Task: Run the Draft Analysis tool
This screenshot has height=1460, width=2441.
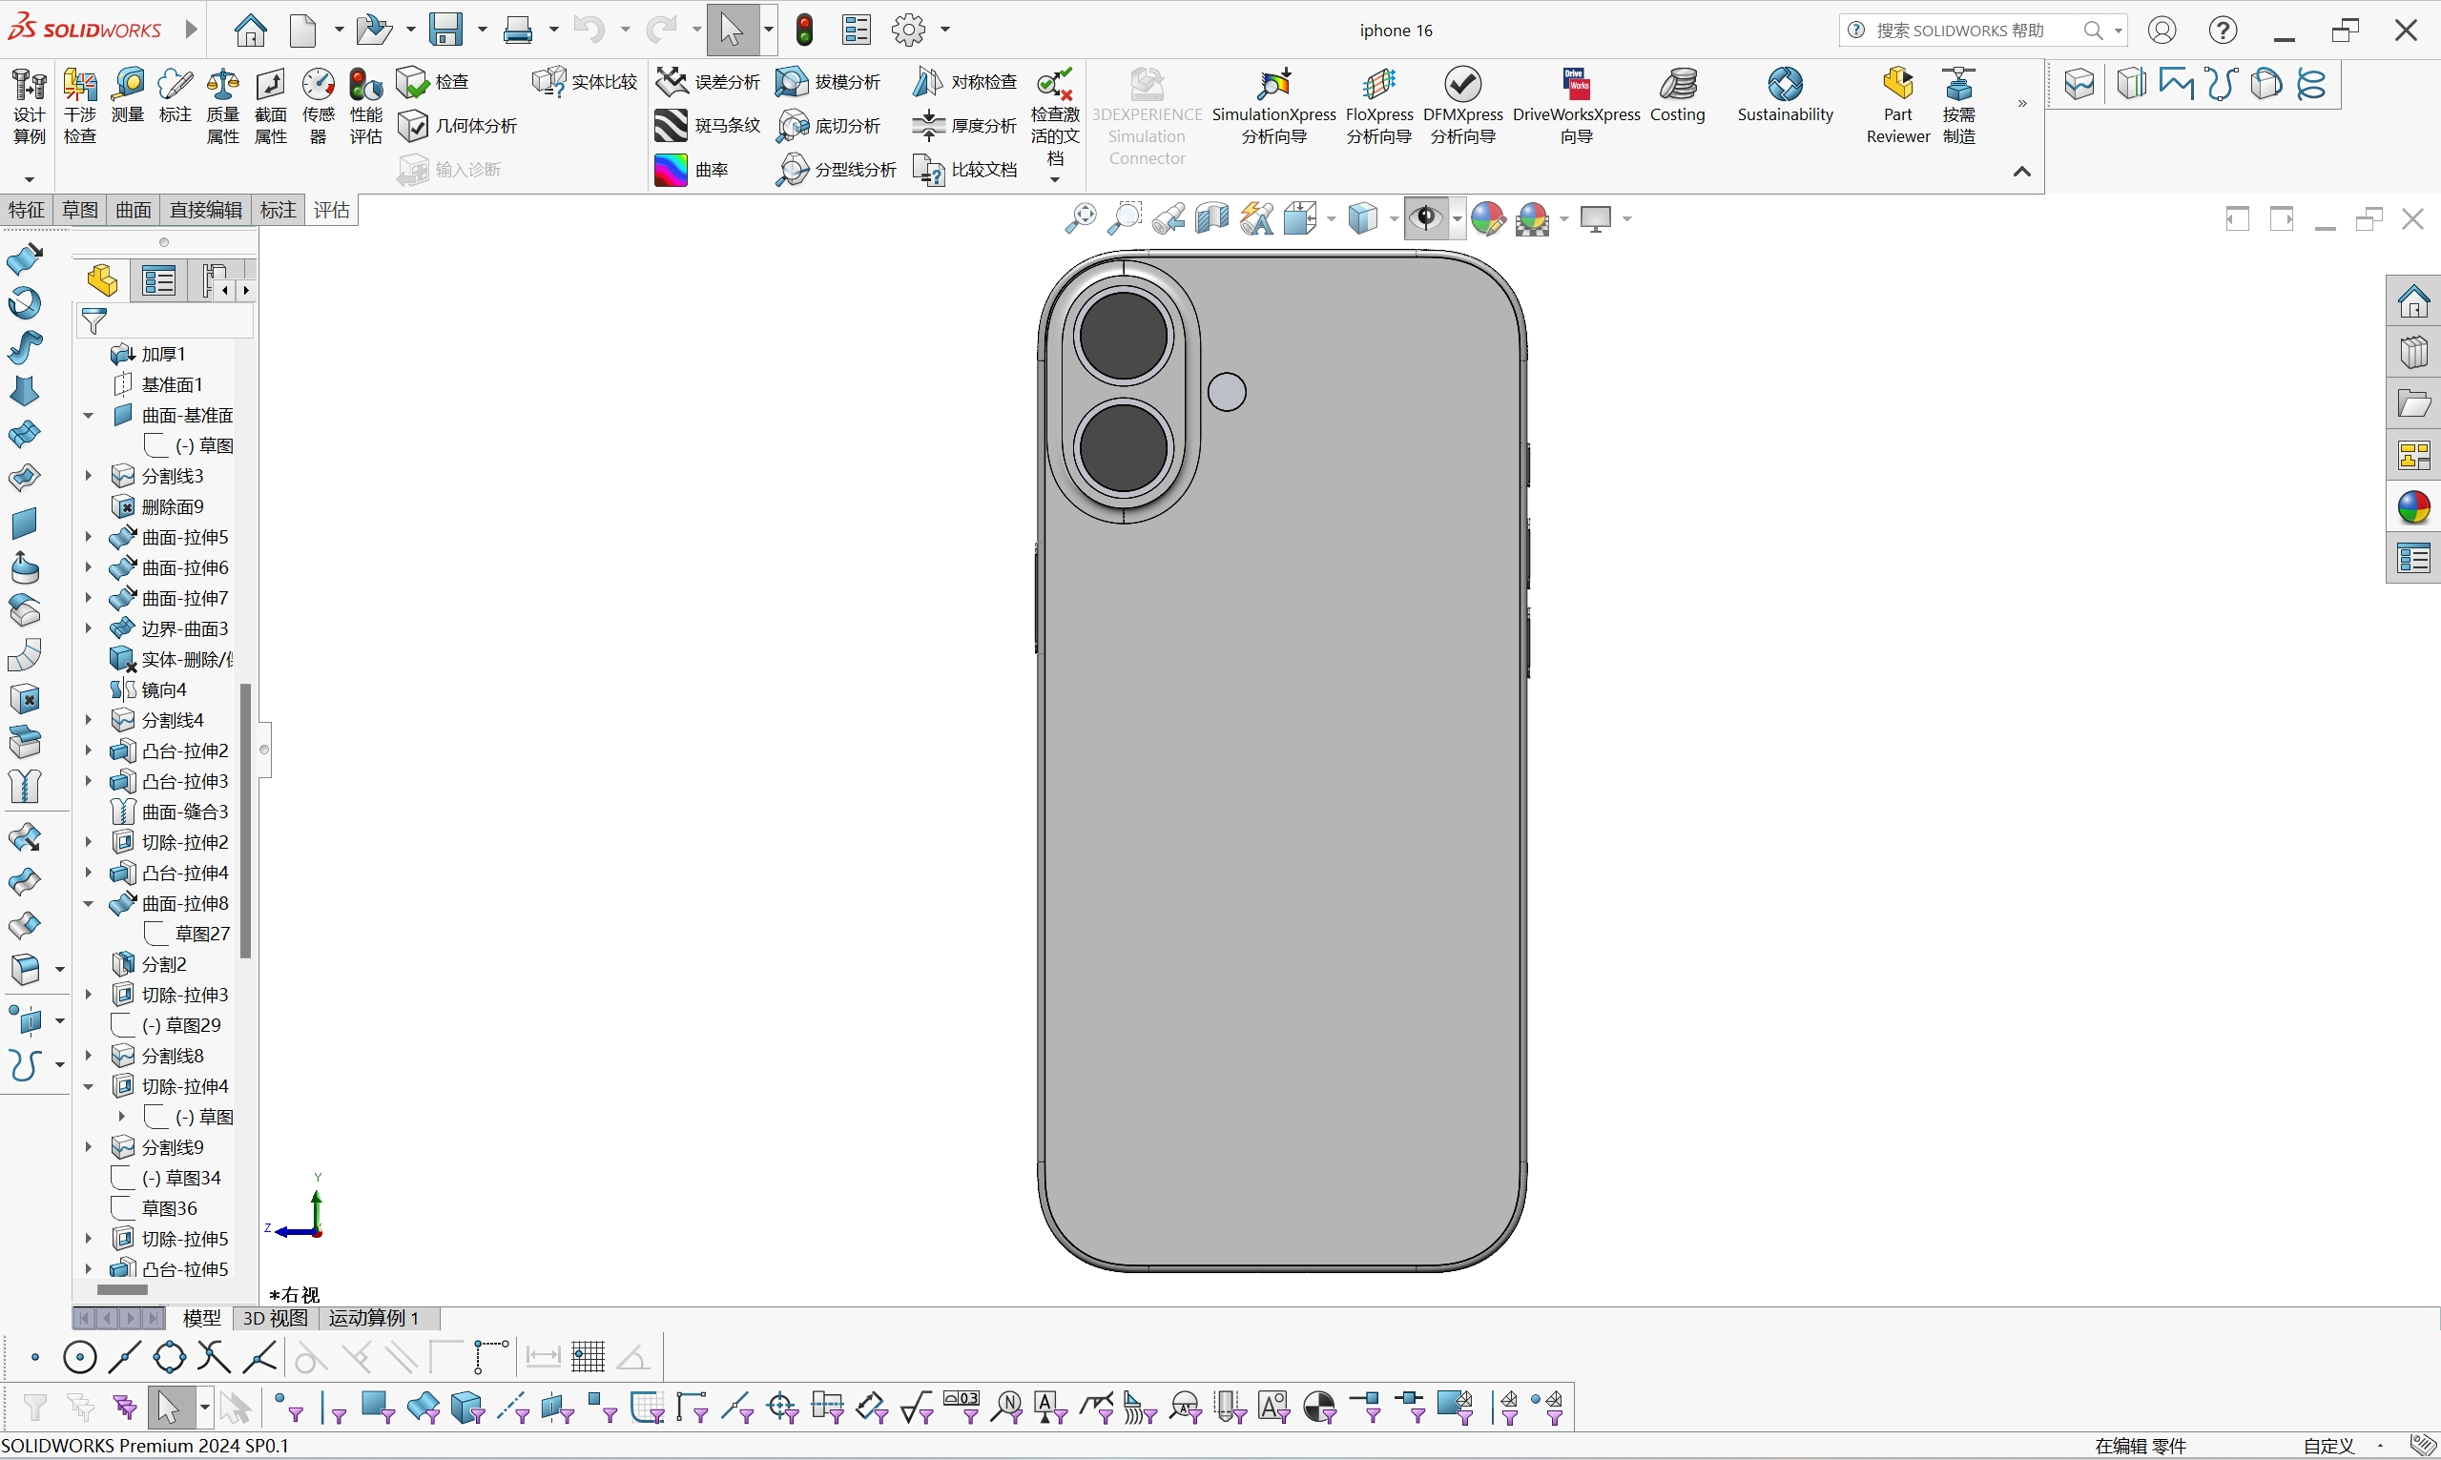Action: click(828, 82)
